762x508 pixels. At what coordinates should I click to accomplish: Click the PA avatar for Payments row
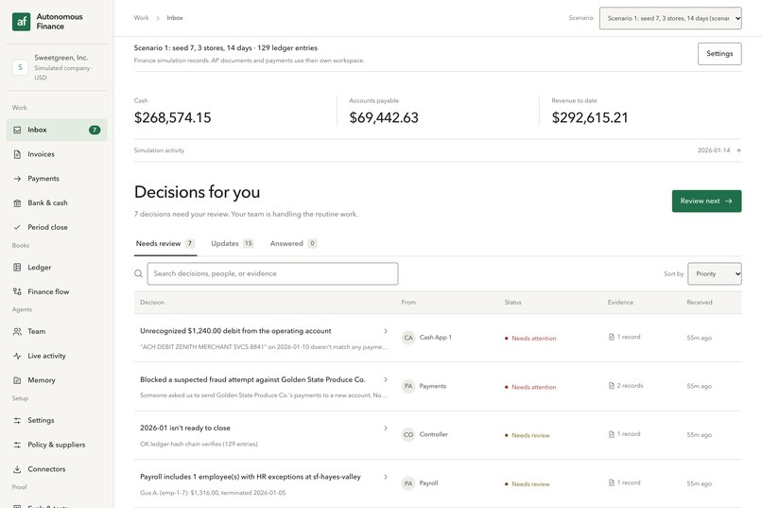click(x=408, y=386)
